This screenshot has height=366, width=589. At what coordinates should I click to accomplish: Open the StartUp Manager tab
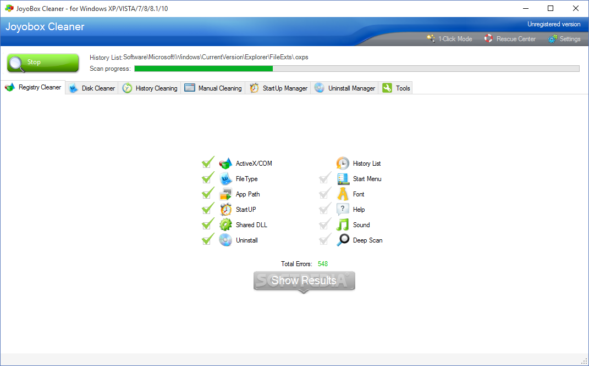pos(278,88)
